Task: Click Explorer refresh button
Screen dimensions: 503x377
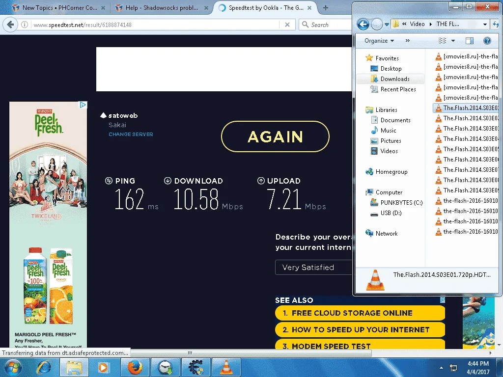Action: [x=496, y=25]
